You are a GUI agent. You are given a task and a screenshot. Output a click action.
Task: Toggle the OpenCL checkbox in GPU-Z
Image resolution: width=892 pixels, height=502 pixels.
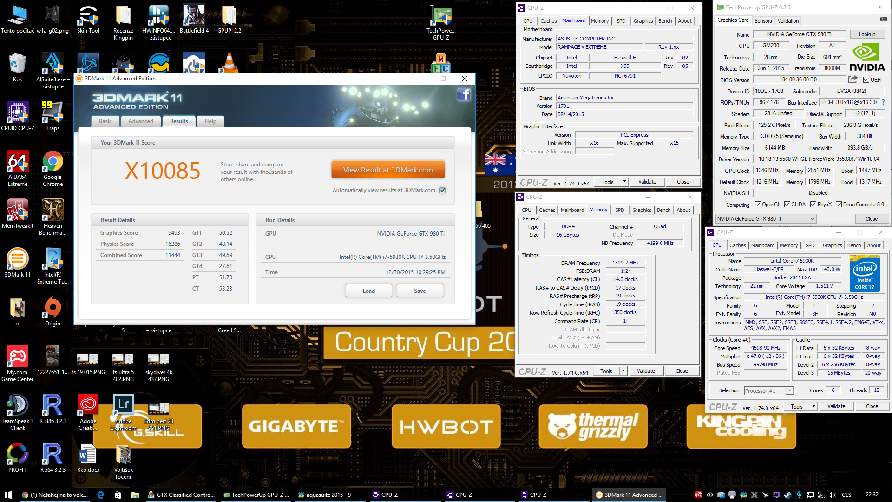coord(758,205)
